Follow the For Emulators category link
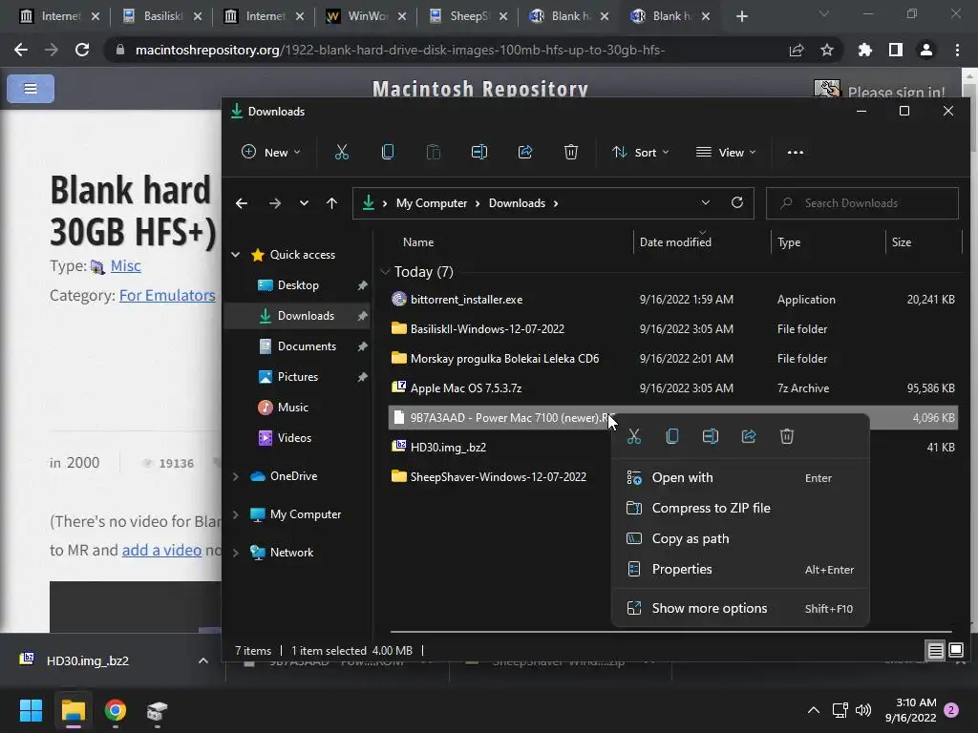978x733 pixels. 167,296
